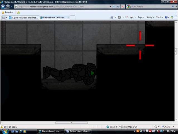Expand the Print dropdown arrow
Viewport: 178px width, 134px height.
[135, 17]
